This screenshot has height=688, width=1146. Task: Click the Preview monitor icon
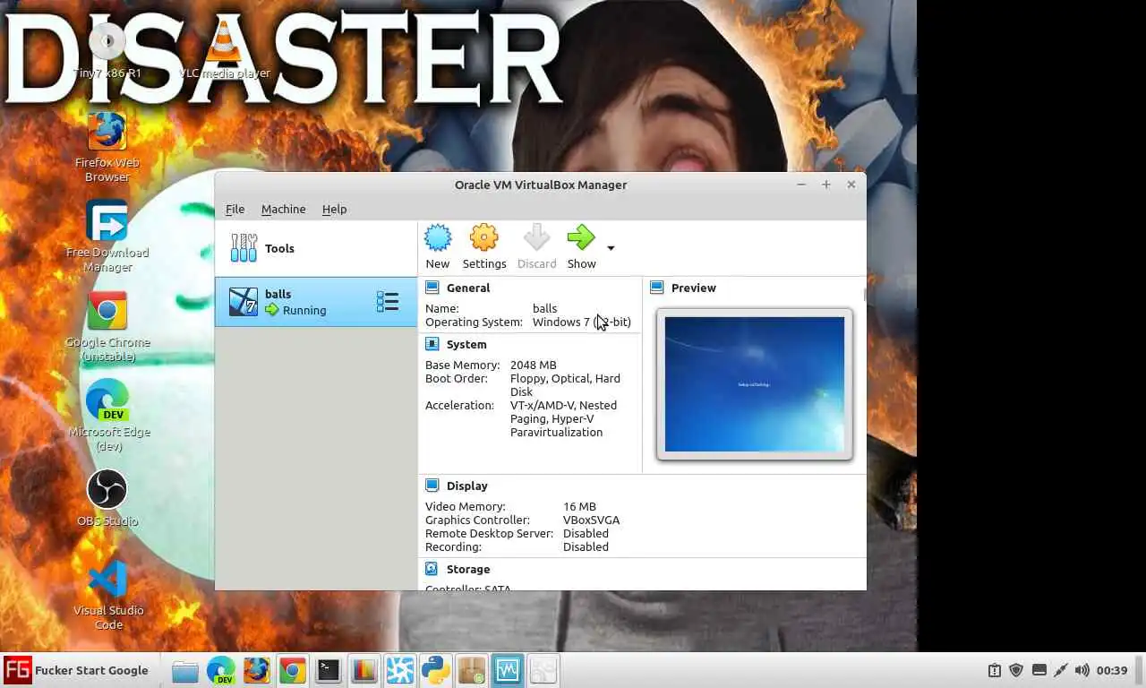point(657,288)
